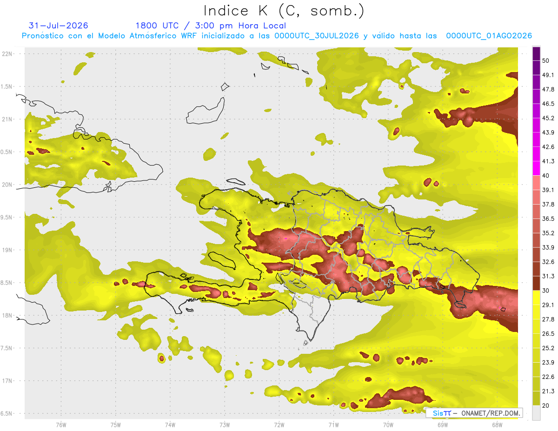Click the colorbar value '47.8'
Viewport: 558px width, 431px height.
click(548, 89)
